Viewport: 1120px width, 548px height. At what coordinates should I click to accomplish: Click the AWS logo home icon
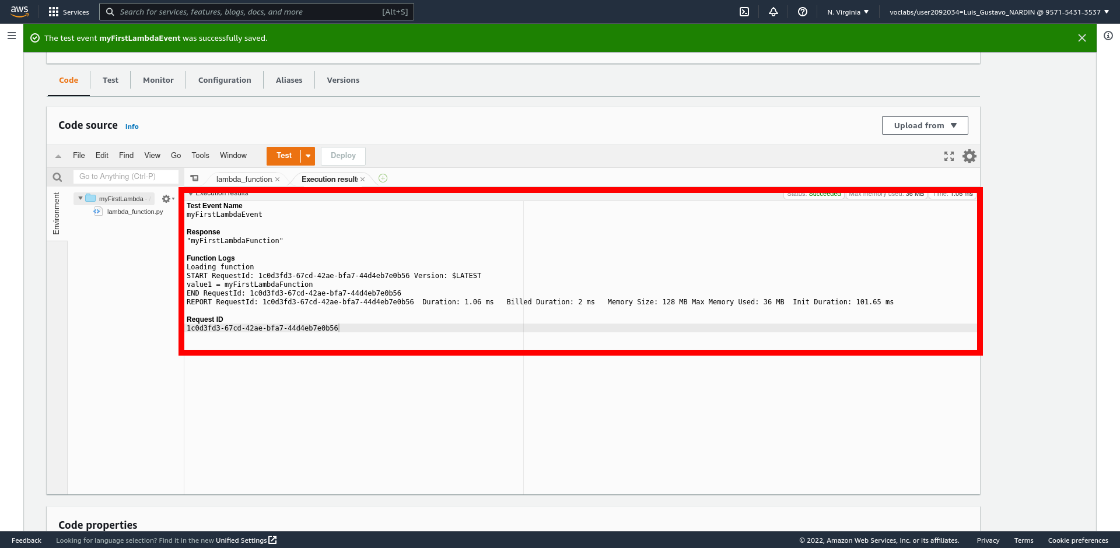tap(19, 12)
